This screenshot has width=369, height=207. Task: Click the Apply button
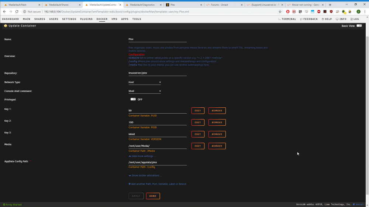(x=136, y=196)
